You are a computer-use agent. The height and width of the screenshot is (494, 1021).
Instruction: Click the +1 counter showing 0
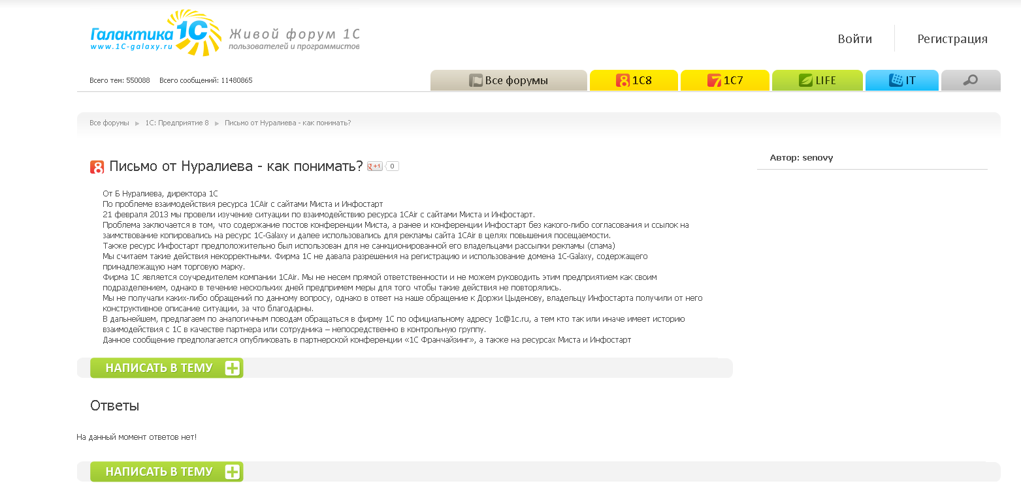point(392,166)
